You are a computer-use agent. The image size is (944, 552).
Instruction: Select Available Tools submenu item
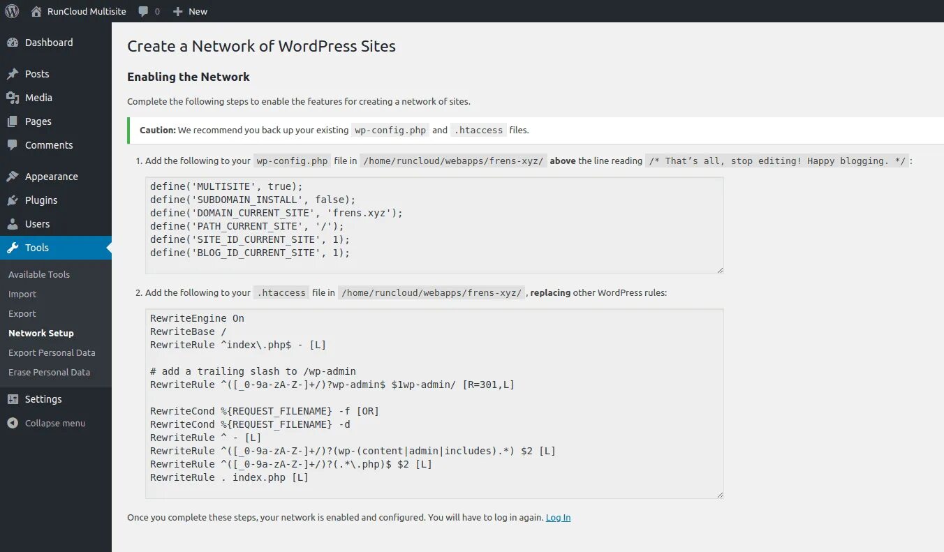coord(39,274)
